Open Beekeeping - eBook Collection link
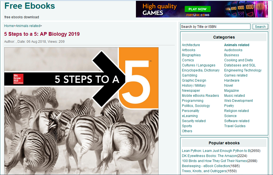The image size is (273, 175). pos(206,166)
